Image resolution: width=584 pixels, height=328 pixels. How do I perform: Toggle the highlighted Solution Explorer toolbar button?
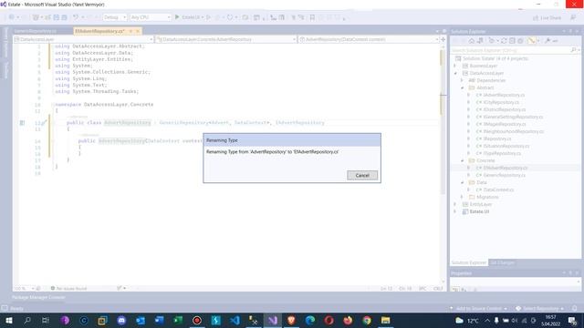coord(531,41)
